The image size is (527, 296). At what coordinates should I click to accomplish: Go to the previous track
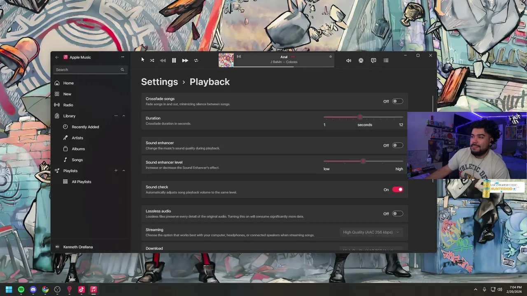point(163,60)
